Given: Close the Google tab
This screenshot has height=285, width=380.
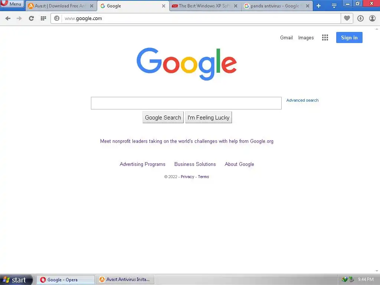Looking at the screenshot, I should pyautogui.click(x=164, y=6).
